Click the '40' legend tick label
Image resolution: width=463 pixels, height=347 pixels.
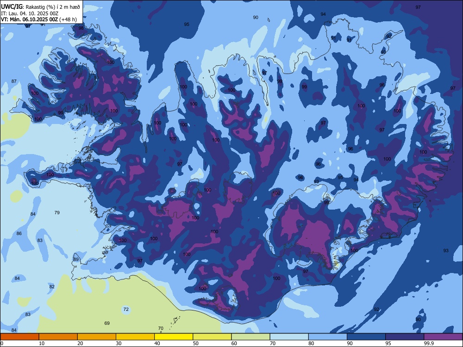pos(157,343)
